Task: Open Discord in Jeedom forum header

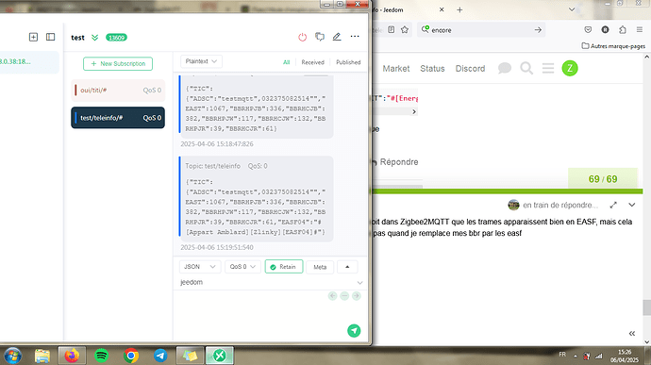Action: [x=470, y=69]
